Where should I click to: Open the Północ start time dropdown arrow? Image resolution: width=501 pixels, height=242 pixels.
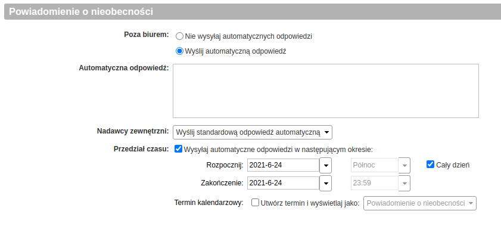404,165
